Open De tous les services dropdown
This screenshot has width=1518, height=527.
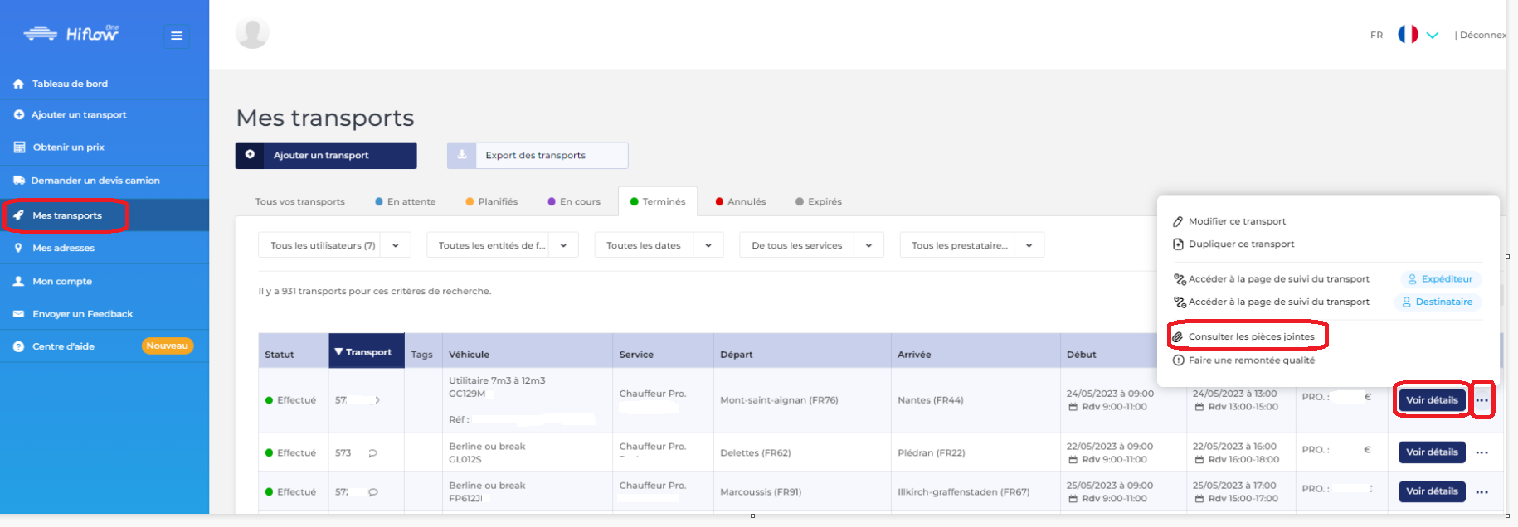point(811,245)
